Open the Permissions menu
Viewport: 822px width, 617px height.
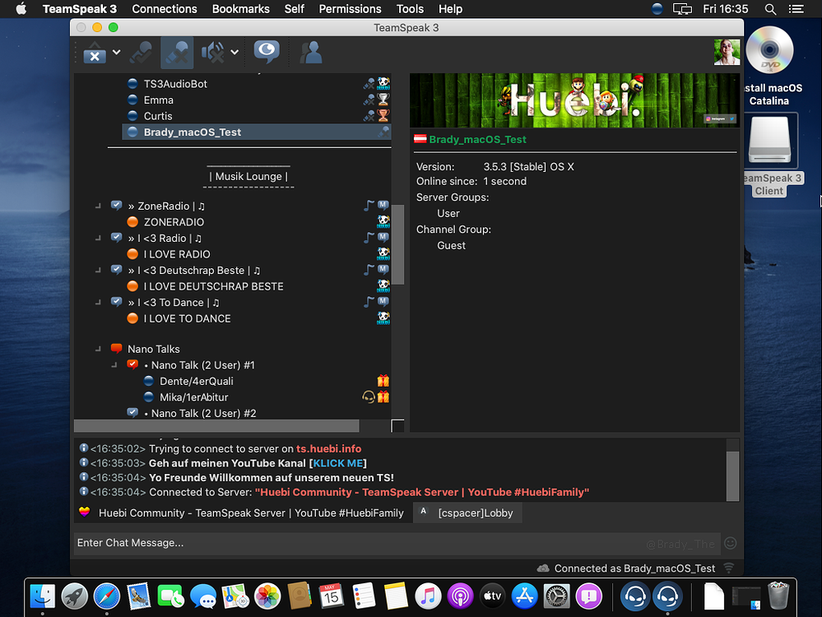[350, 9]
